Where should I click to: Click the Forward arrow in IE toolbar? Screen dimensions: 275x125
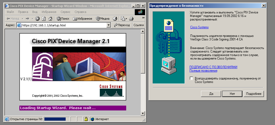point(27,19)
